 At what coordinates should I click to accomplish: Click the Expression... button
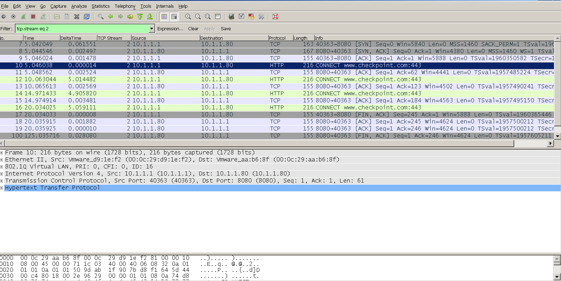click(x=170, y=28)
